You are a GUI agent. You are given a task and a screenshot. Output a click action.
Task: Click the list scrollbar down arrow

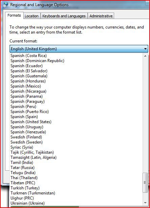click(x=145, y=203)
